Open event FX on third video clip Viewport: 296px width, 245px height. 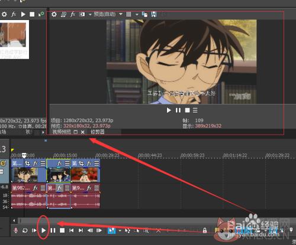89,163
